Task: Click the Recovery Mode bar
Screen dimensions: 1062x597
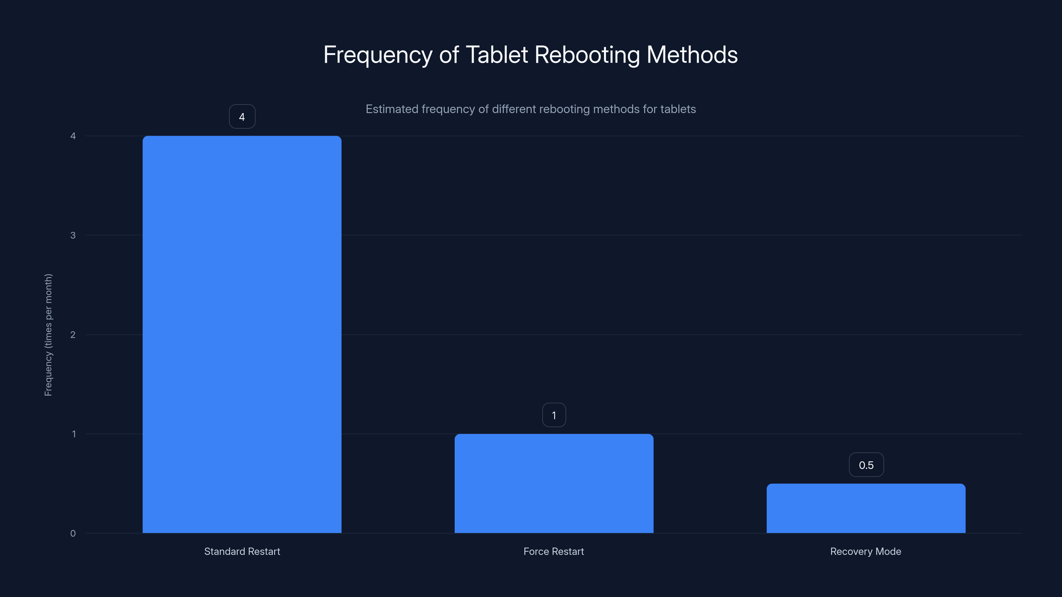Action: click(x=866, y=508)
